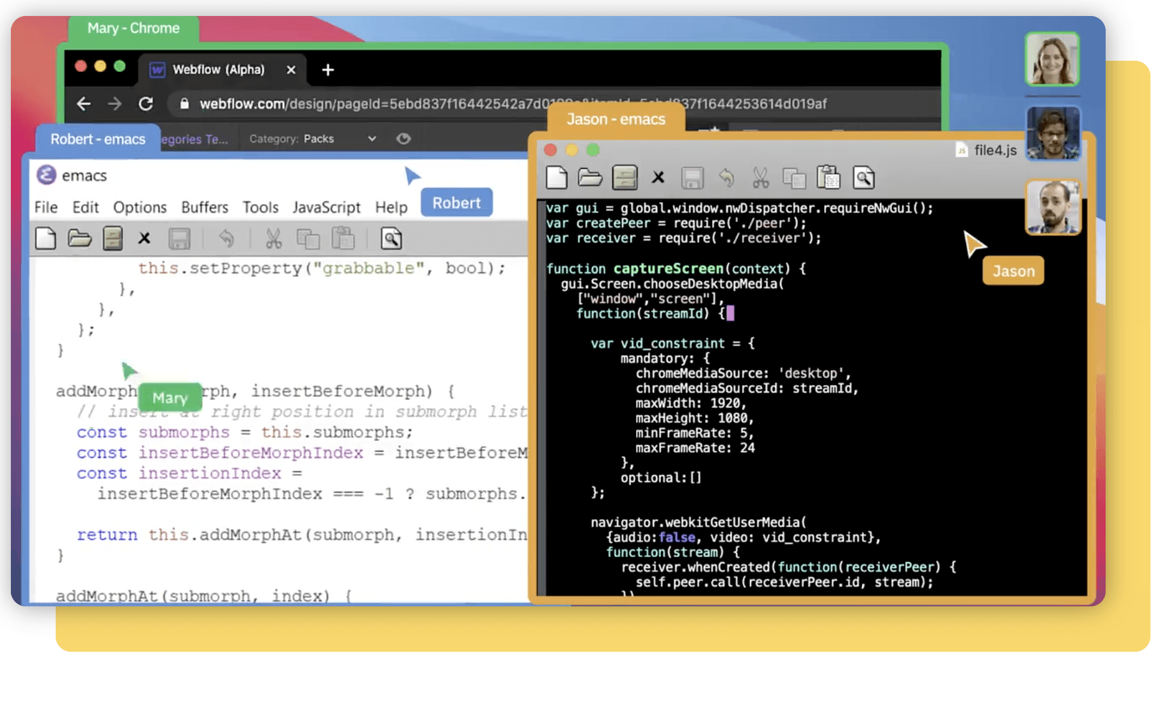Click the Robert - emacs window label
Image resolution: width=1153 pixels, height=701 pixels.
[x=98, y=139]
